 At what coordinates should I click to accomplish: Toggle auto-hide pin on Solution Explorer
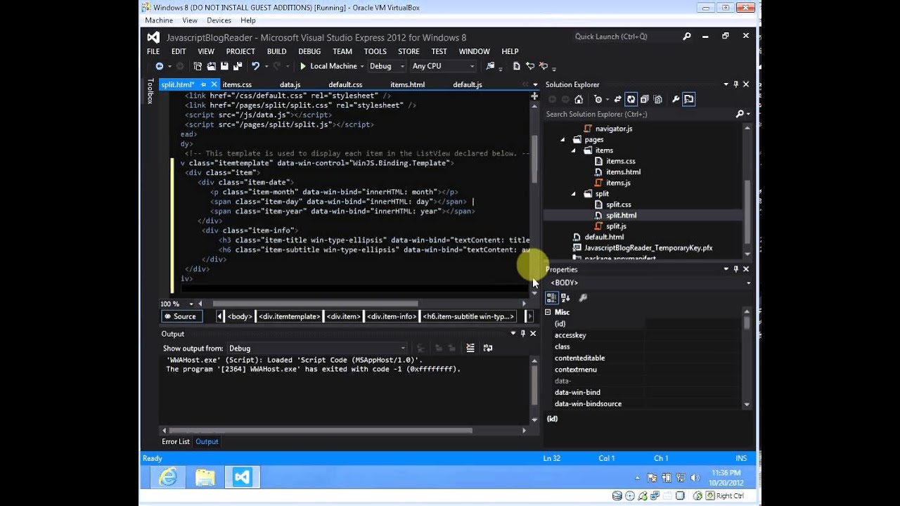point(736,84)
